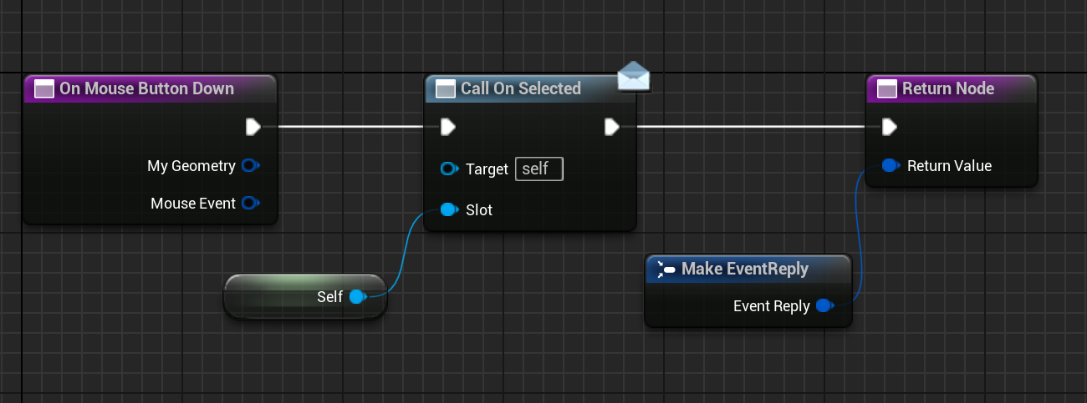The height and width of the screenshot is (403, 1087).
Task: Click the Mouse Event pin label
Action: click(193, 203)
